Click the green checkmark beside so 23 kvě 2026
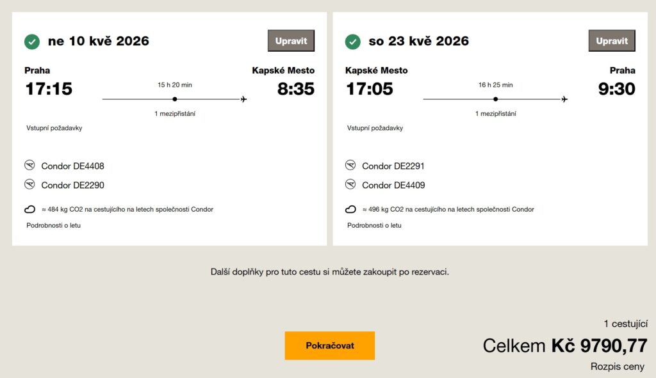The width and height of the screenshot is (656, 378). click(x=353, y=42)
